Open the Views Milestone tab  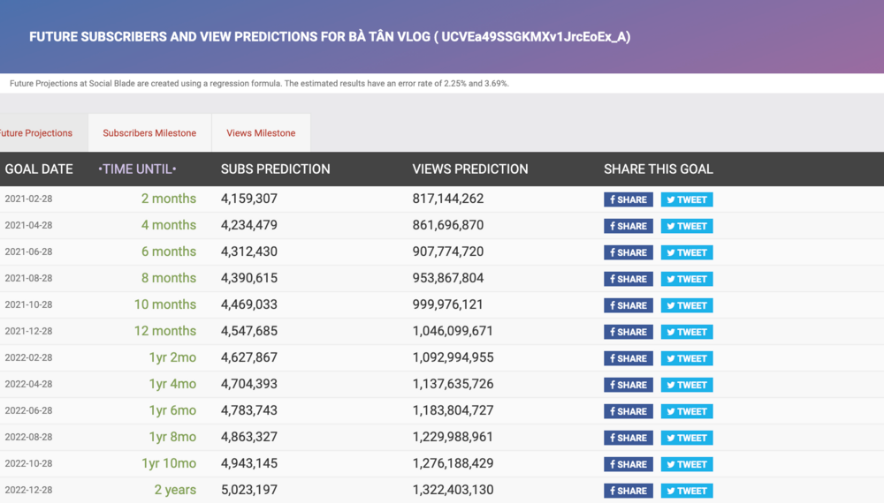click(261, 133)
